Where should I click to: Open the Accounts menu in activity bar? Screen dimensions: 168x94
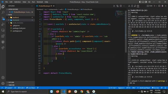[3, 78]
